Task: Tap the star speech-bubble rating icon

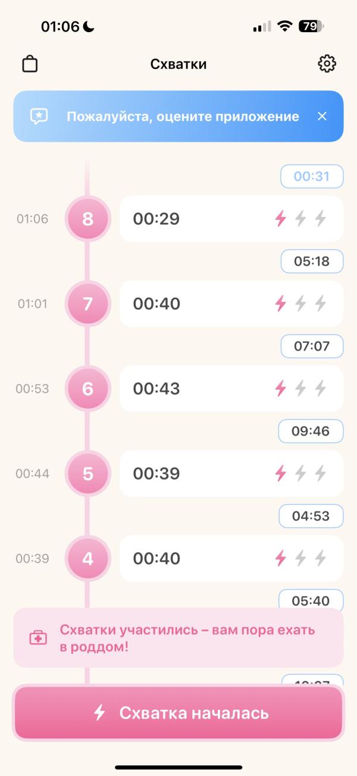Action: 39,116
